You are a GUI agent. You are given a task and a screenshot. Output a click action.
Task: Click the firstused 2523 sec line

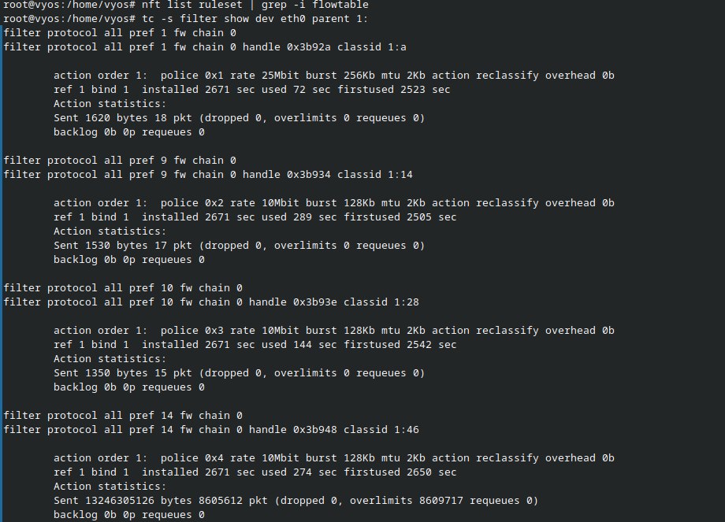pyautogui.click(x=251, y=90)
